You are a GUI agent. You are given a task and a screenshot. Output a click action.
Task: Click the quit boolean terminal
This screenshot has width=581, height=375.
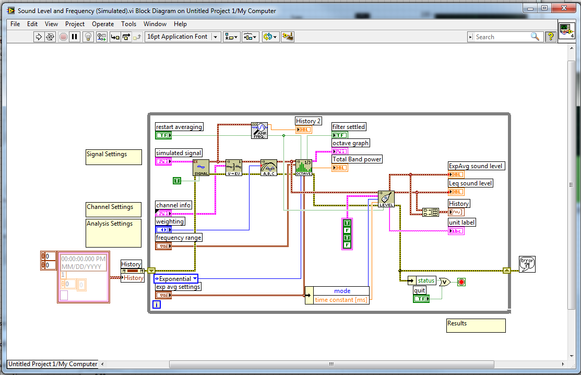[421, 299]
